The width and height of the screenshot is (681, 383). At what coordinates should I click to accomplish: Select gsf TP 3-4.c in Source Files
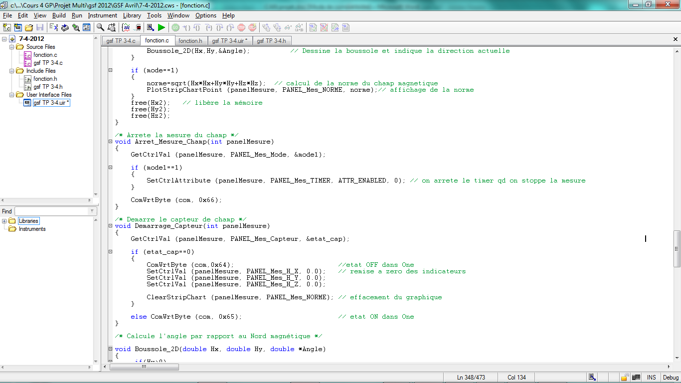tap(48, 63)
